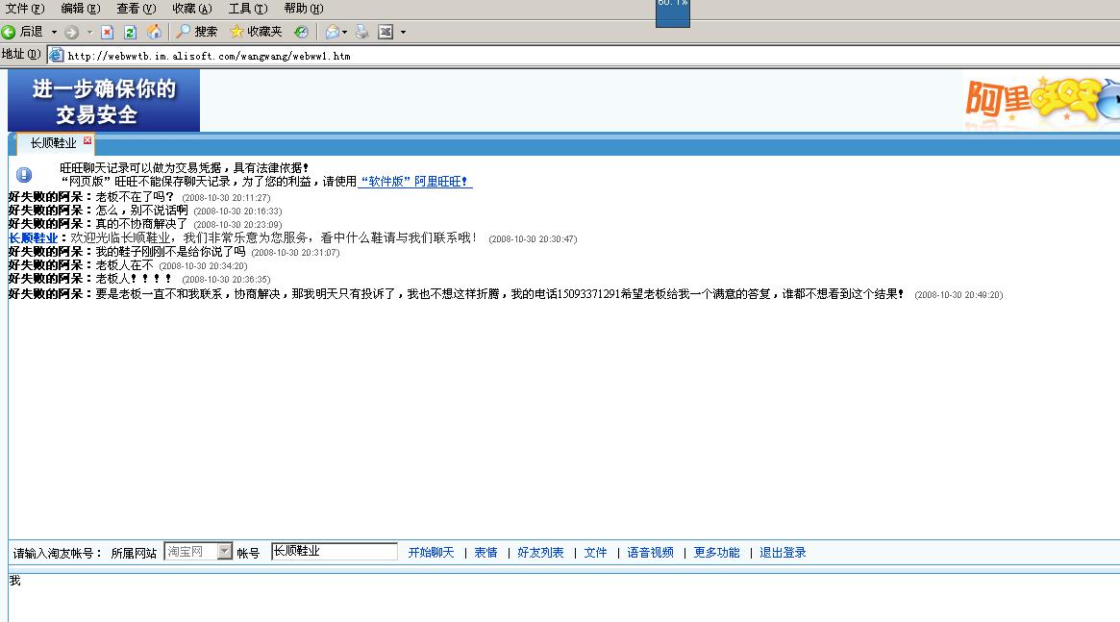Screen dimensions: 1120x622
Task: Click the 搜索 search toolbar button
Action: pyautogui.click(x=197, y=32)
